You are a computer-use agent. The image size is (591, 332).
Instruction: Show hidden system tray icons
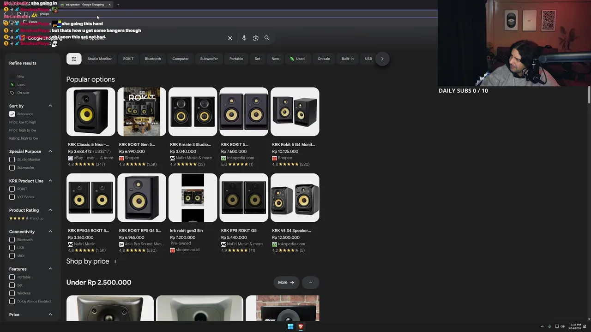(543, 326)
